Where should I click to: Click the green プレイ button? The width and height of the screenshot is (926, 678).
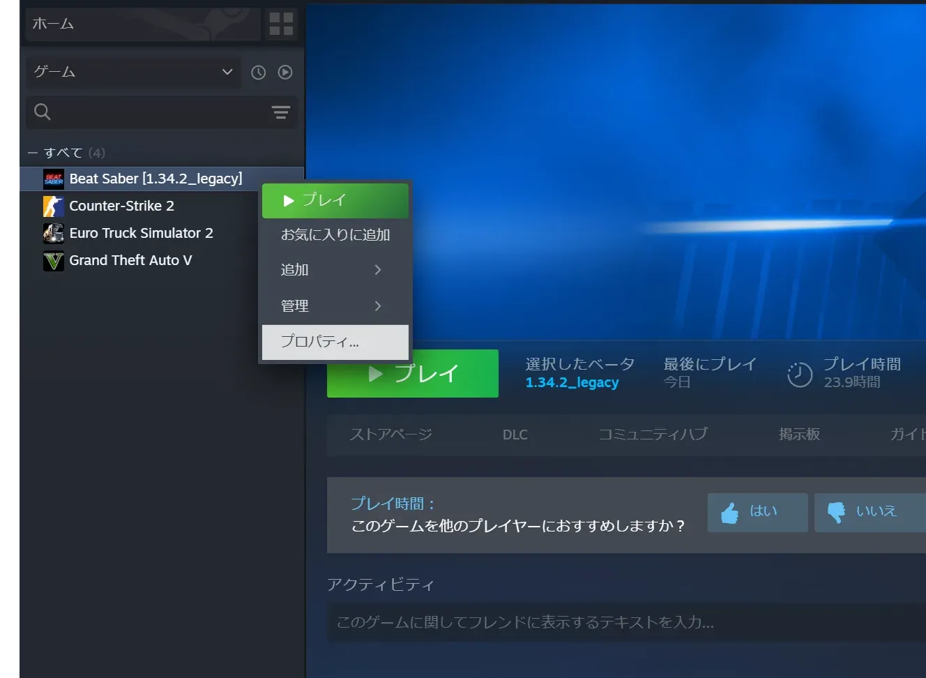(x=412, y=373)
